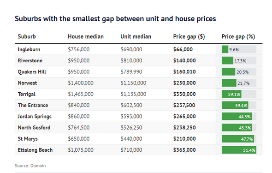This screenshot has width=272, height=173.
Task: Click the Unit median column header
Action: 136,36
